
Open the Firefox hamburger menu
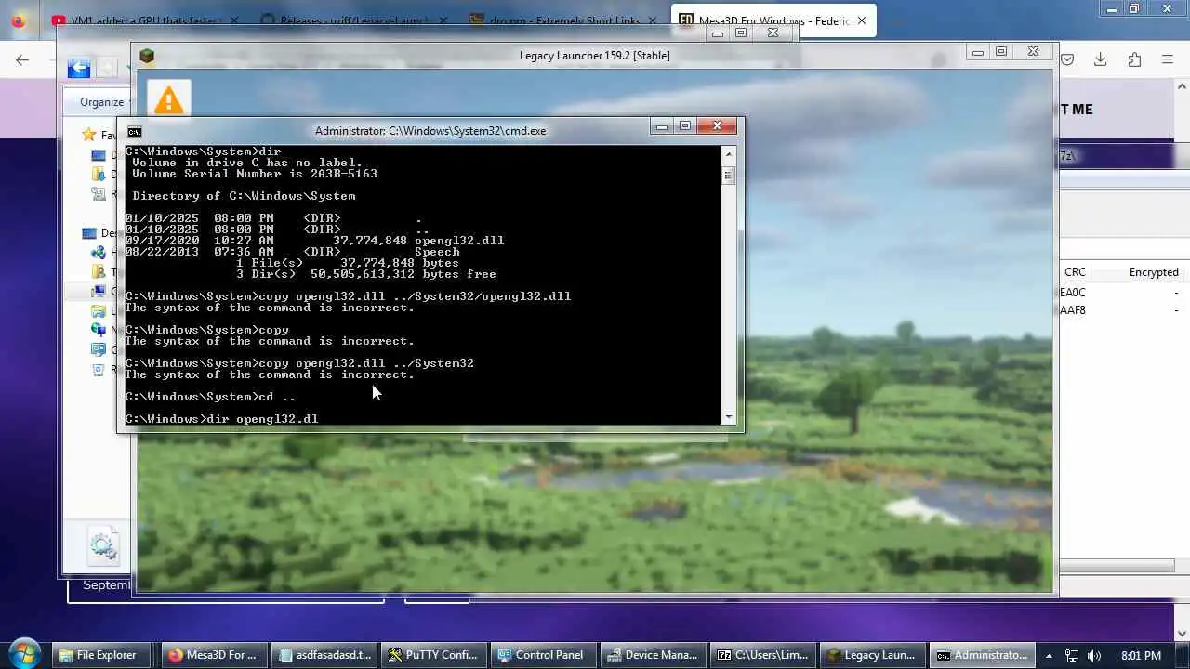click(x=1168, y=59)
